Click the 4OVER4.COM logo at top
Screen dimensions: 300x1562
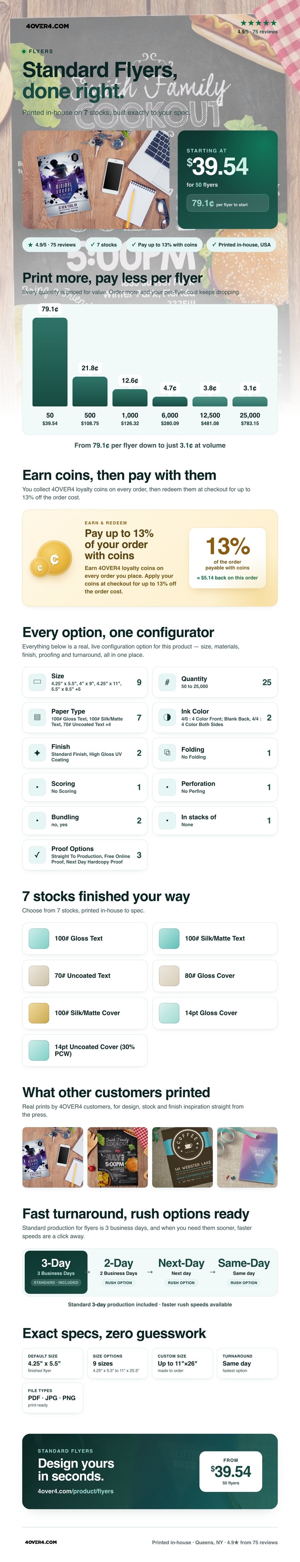[47, 26]
